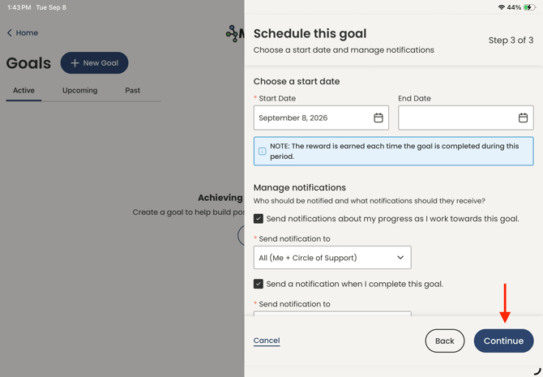Tap the plus icon on New Goal
543x377 pixels.
coord(75,62)
